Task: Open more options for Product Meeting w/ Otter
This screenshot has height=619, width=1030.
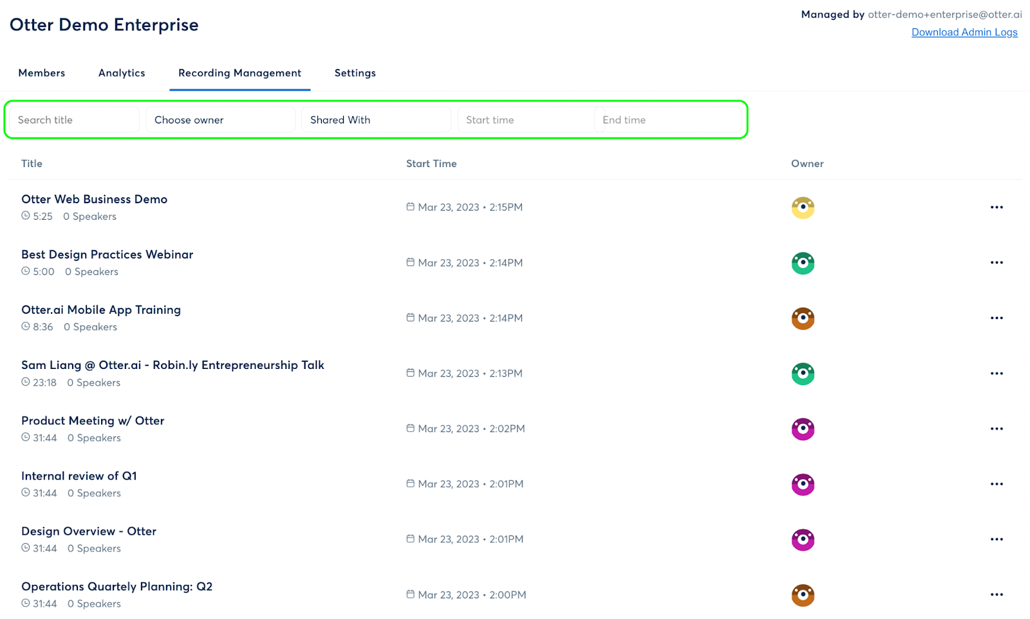Action: (x=997, y=429)
